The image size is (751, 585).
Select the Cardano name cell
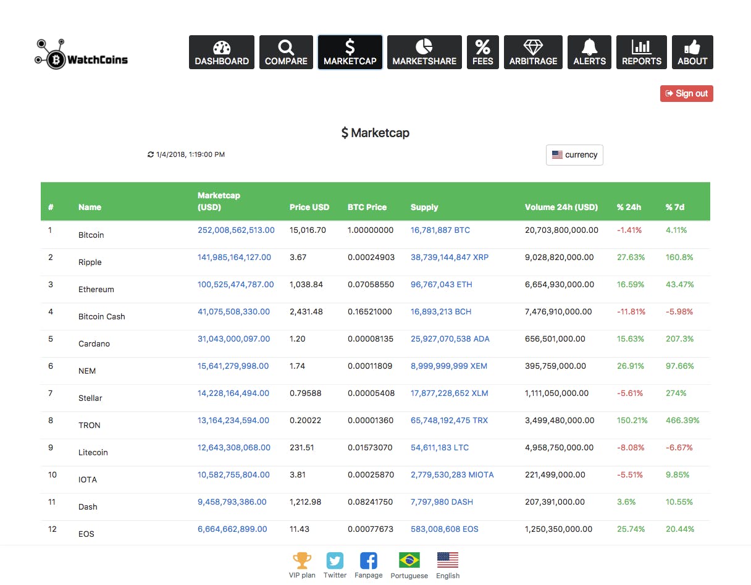pyautogui.click(x=94, y=343)
